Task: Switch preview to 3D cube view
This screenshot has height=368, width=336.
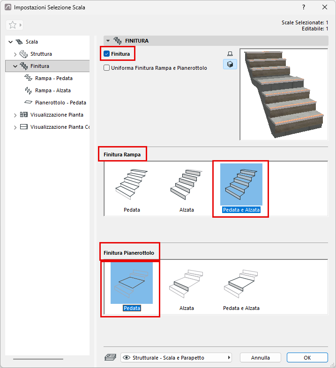Action: [x=230, y=64]
